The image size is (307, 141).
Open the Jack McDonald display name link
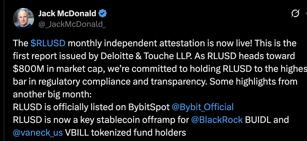coord(67,13)
